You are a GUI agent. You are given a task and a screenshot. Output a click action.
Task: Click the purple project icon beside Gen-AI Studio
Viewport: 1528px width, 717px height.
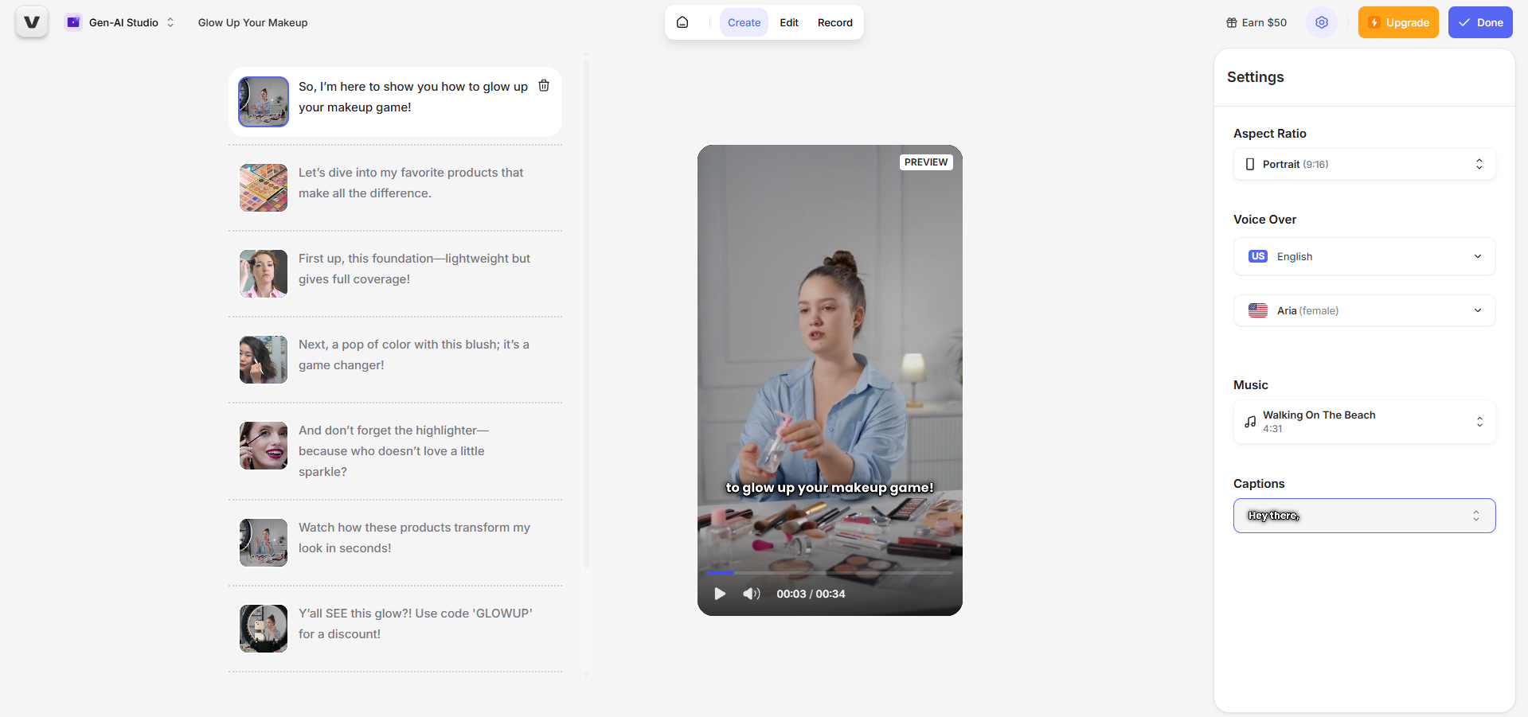click(72, 22)
